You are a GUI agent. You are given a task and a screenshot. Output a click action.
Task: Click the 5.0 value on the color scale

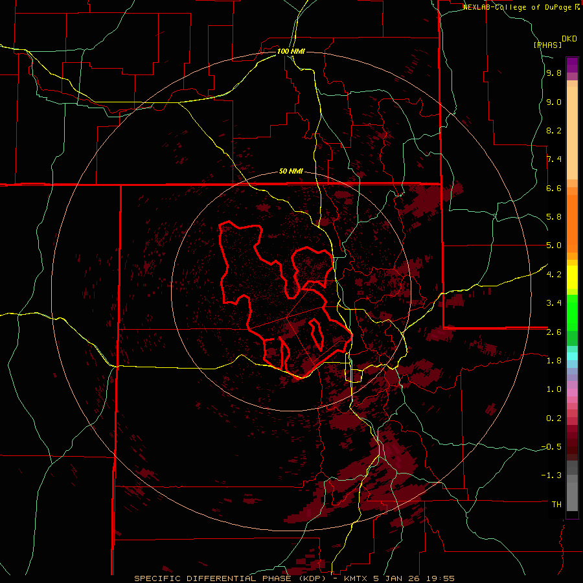click(554, 246)
